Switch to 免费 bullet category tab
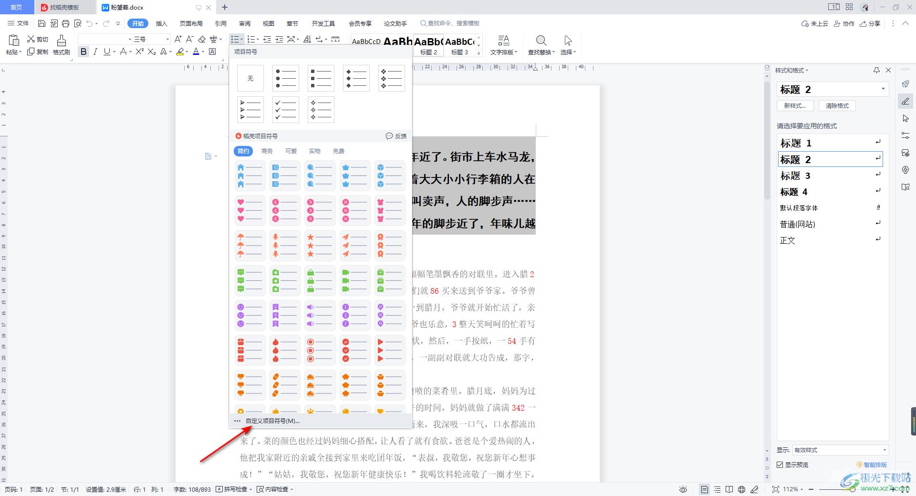The height and width of the screenshot is (496, 916). click(339, 151)
